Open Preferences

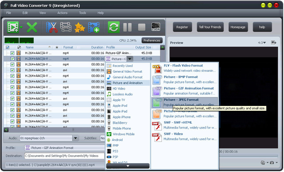[152, 40]
